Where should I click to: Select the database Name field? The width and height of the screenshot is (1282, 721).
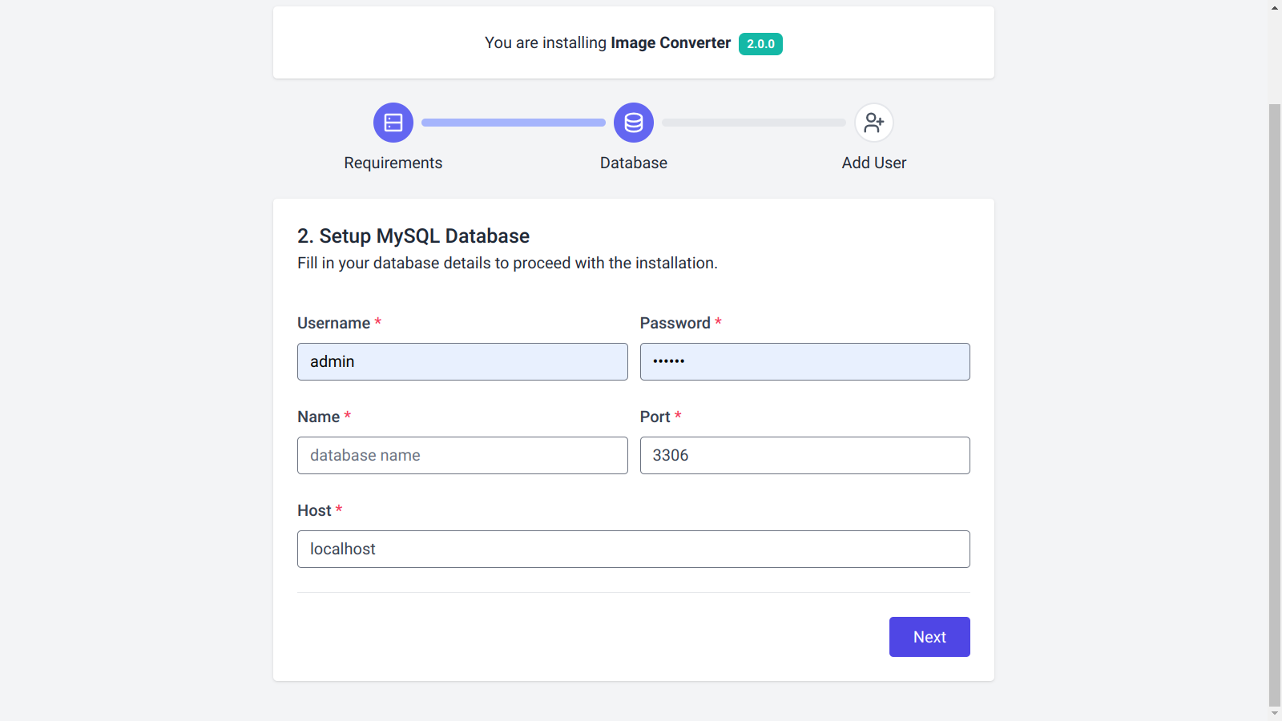(462, 455)
